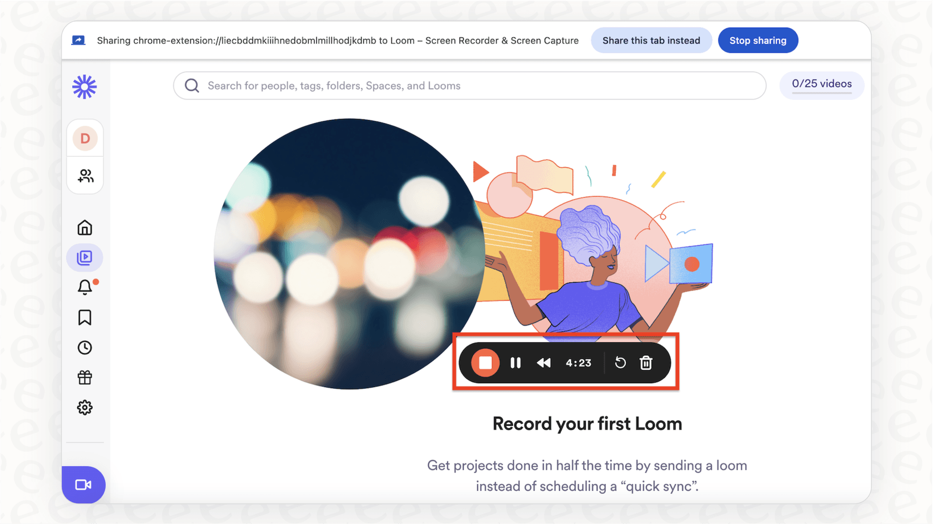Open rewards via the gift icon
Viewport: 933px width, 524px height.
[x=84, y=378]
